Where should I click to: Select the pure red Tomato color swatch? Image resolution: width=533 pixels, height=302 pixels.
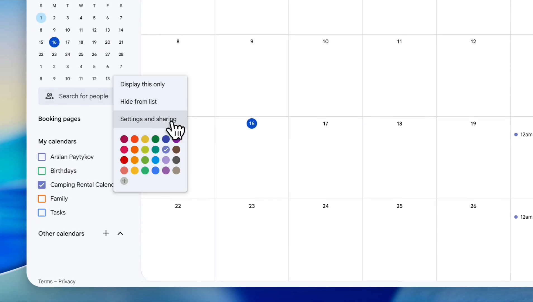click(124, 160)
